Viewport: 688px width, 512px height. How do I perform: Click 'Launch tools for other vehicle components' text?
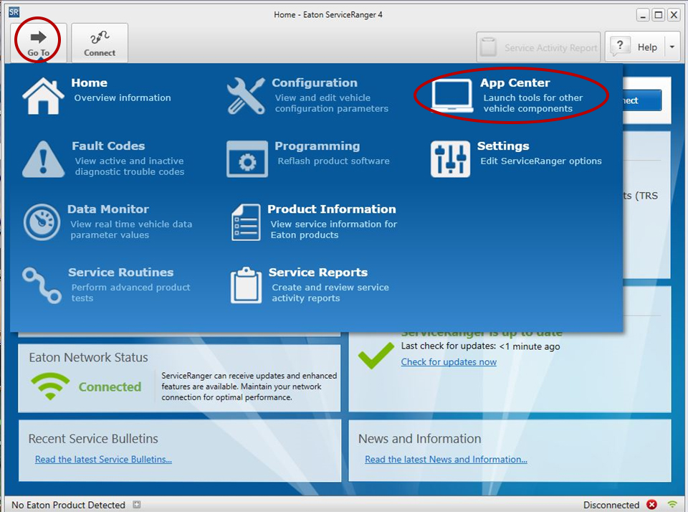[533, 103]
